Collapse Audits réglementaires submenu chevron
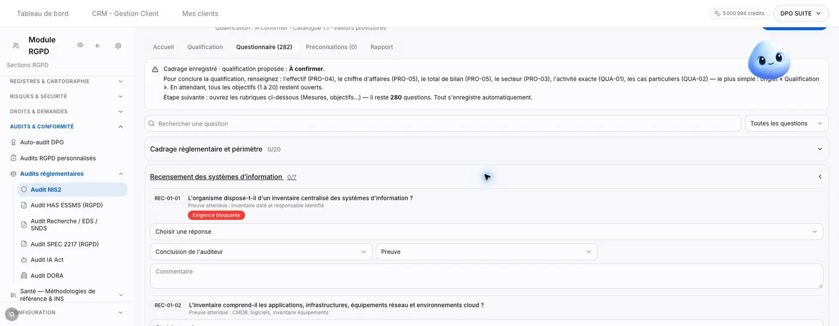 point(120,174)
